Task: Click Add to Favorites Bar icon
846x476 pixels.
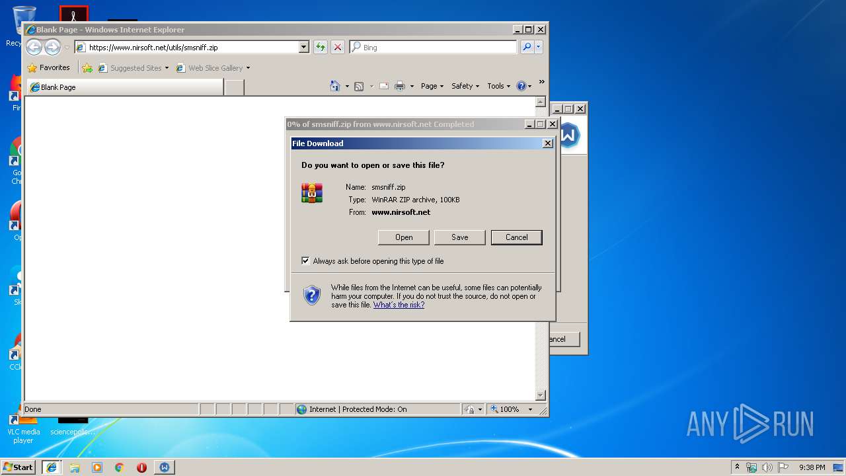Action: click(x=87, y=67)
